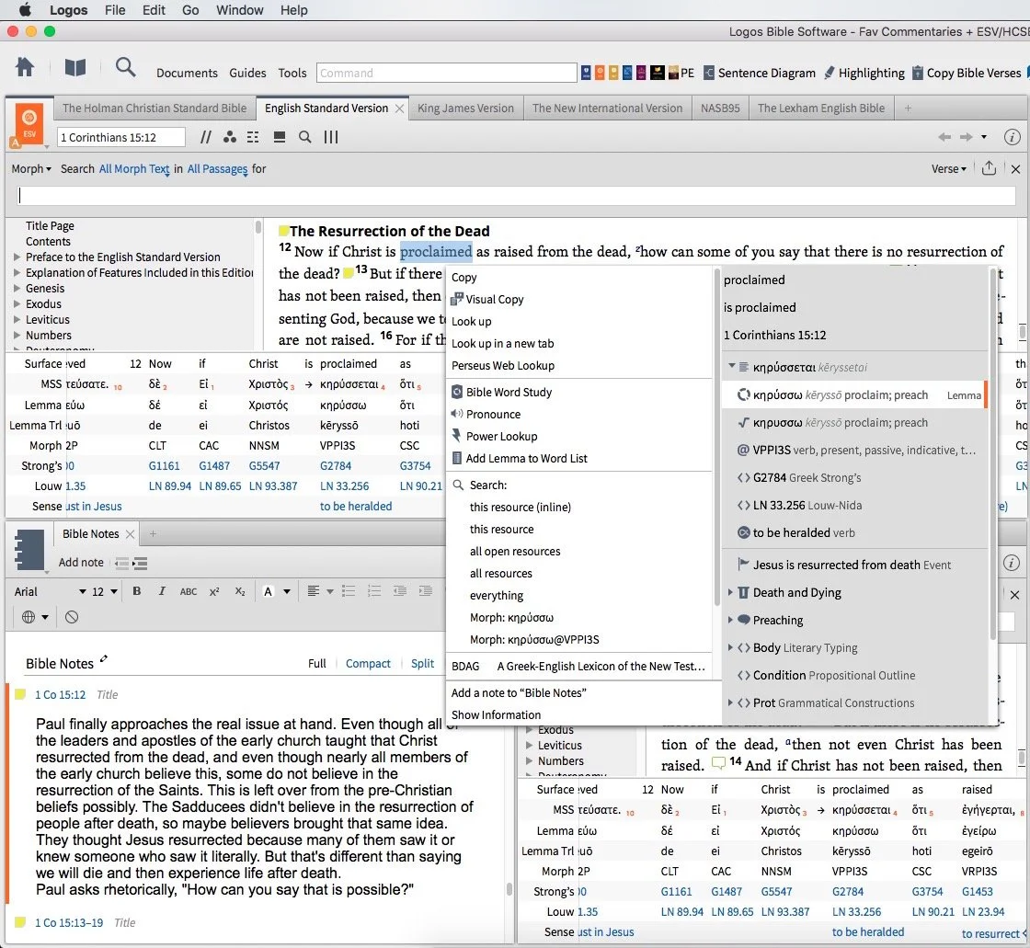Toggle parallel resources slashes icon
Image resolution: width=1030 pixels, height=948 pixels.
coord(206,137)
